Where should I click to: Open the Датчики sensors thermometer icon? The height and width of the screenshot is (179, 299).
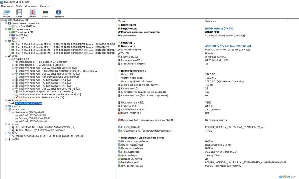(32, 12)
